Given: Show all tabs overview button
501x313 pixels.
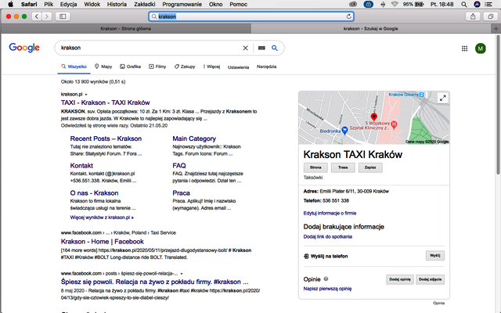Looking at the screenshot, I should pos(491,16).
